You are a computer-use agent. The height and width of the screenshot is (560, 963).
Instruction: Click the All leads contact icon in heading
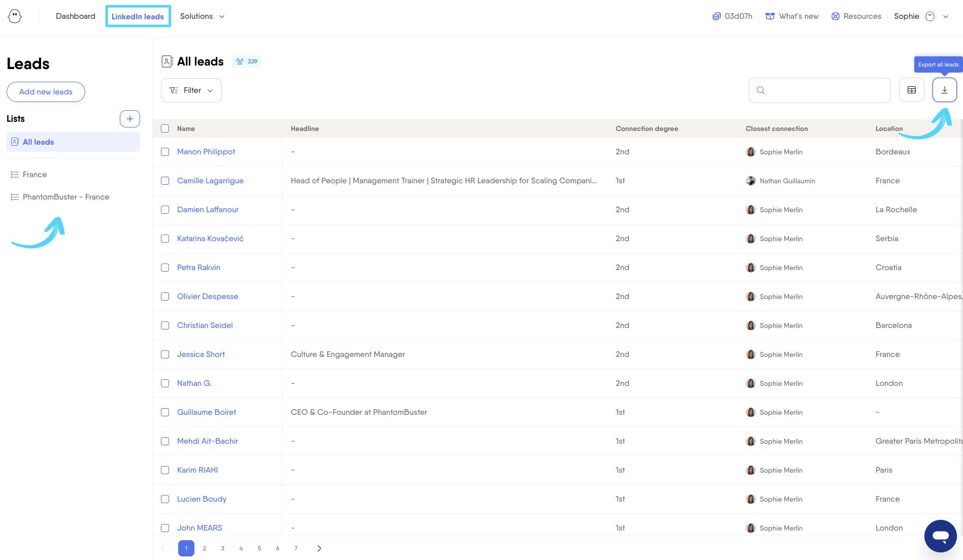click(167, 61)
